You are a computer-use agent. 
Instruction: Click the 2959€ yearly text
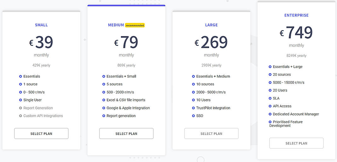[x=211, y=65]
